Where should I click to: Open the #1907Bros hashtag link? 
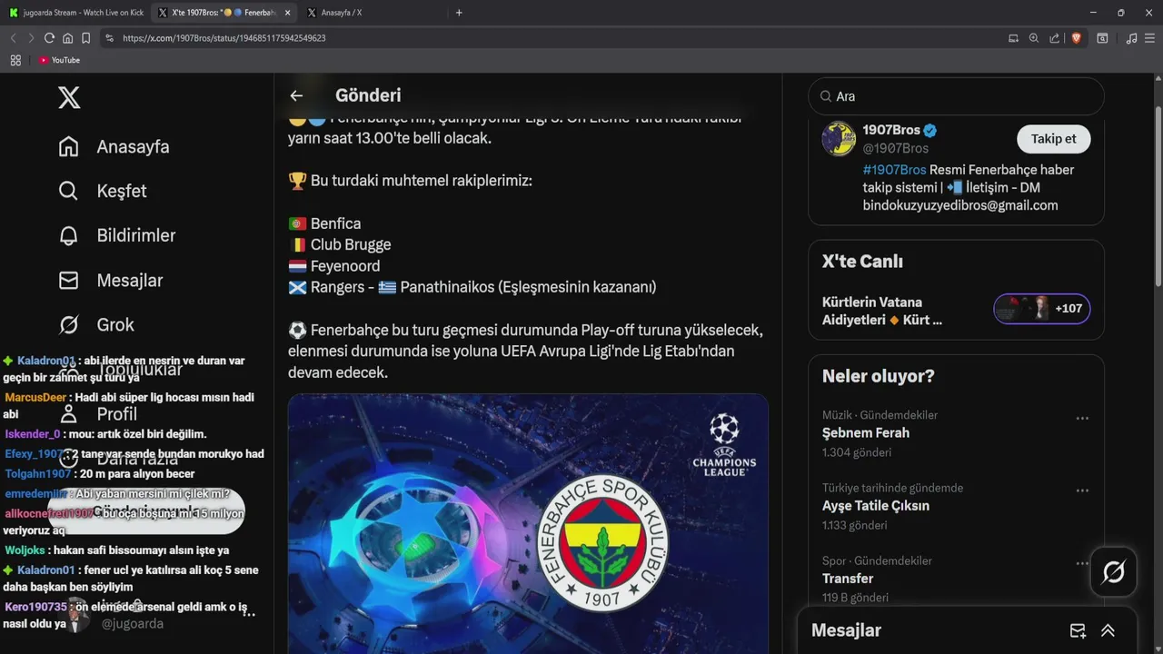[x=894, y=170]
